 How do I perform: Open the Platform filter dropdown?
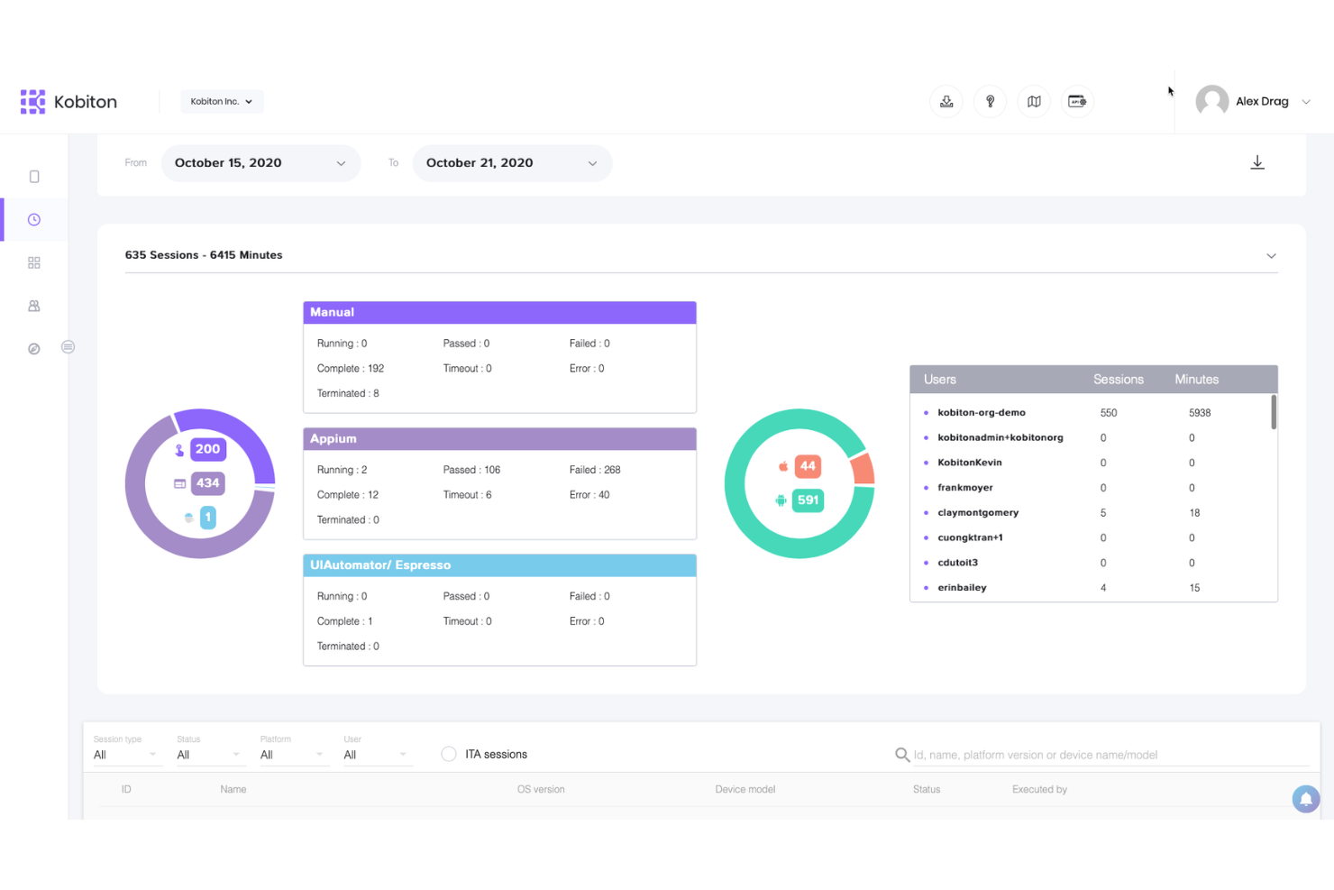pos(290,754)
